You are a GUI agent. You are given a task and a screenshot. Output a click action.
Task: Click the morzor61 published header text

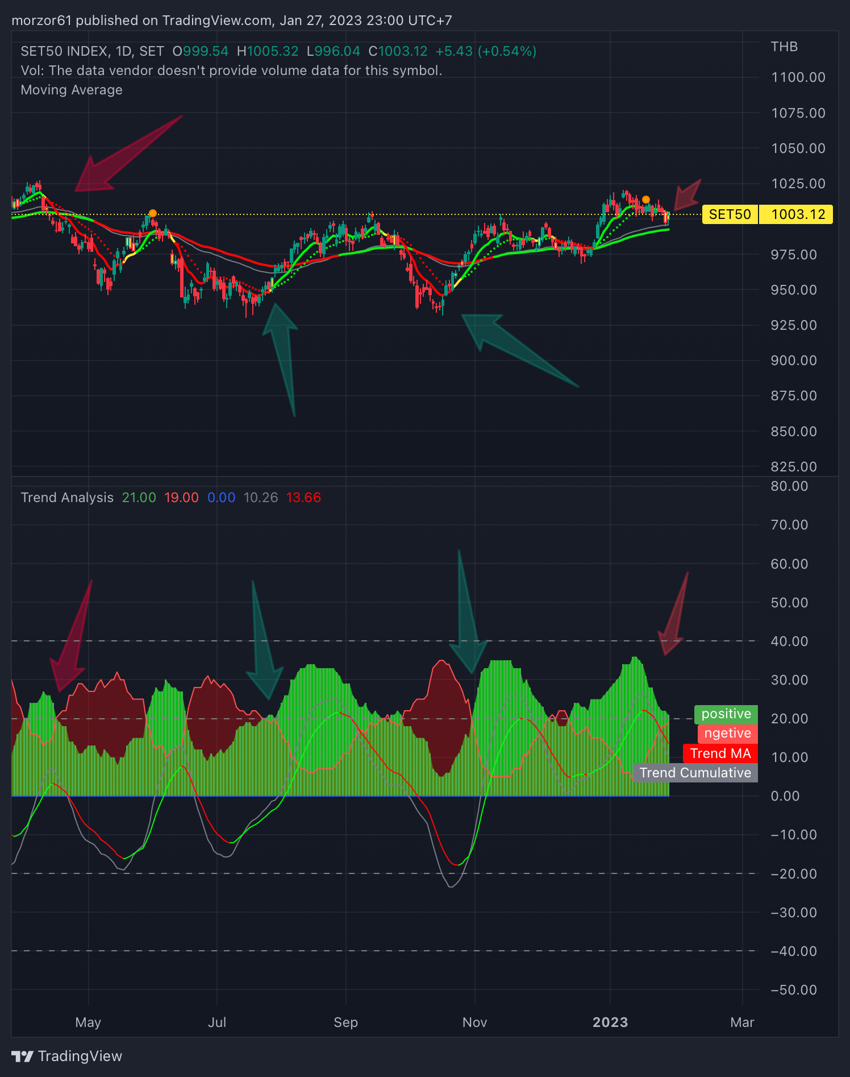[232, 20]
